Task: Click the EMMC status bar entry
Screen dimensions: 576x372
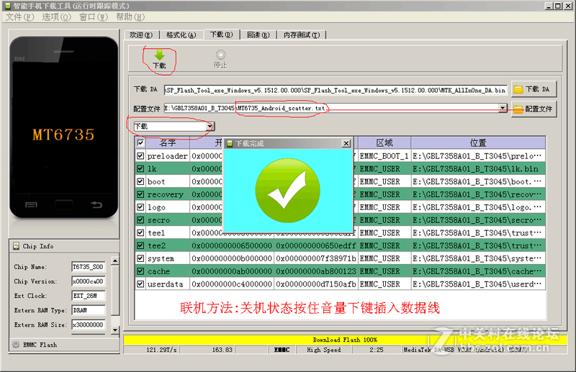Action: coord(282,350)
